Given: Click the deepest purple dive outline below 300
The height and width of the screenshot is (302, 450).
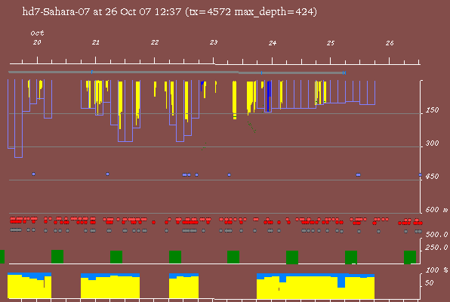Looking at the screenshot, I should [18, 119].
